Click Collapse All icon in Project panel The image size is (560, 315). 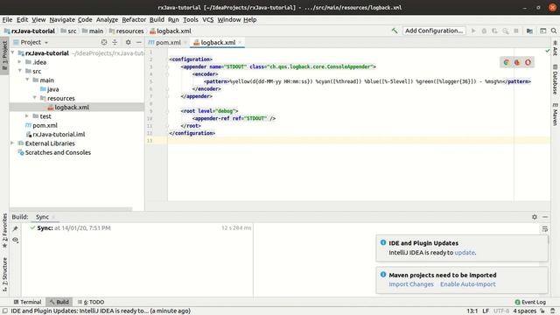point(115,42)
